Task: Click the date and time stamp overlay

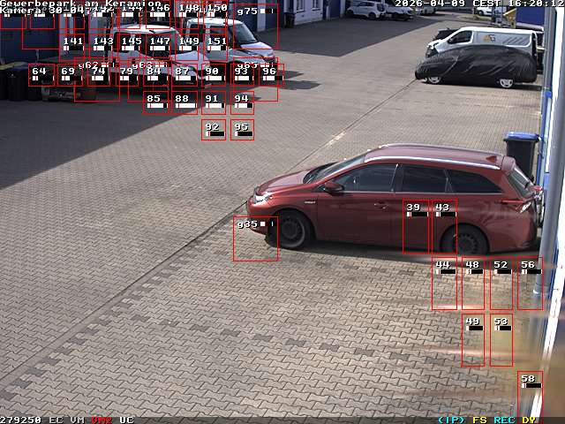Action: [x=478, y=4]
